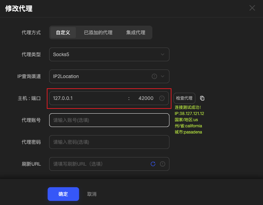Open the IP2Location query channel dropdown
The height and width of the screenshot is (205, 263).
[109, 76]
